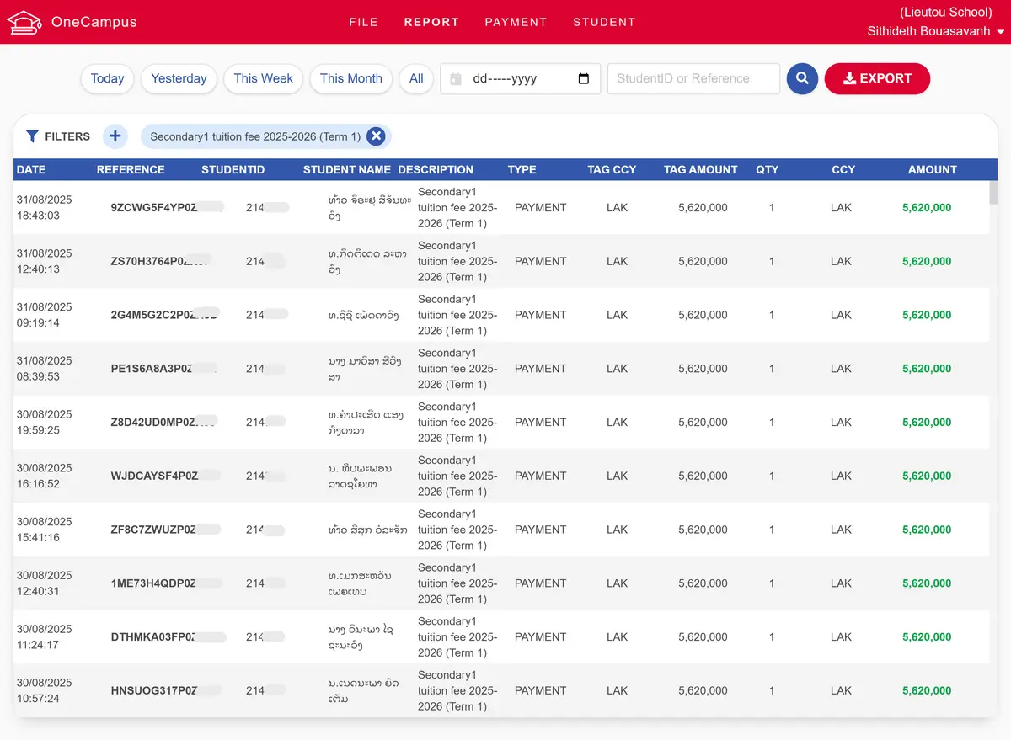Click the OneCampus school logo icon
Image resolution: width=1011 pixels, height=740 pixels.
(x=24, y=22)
